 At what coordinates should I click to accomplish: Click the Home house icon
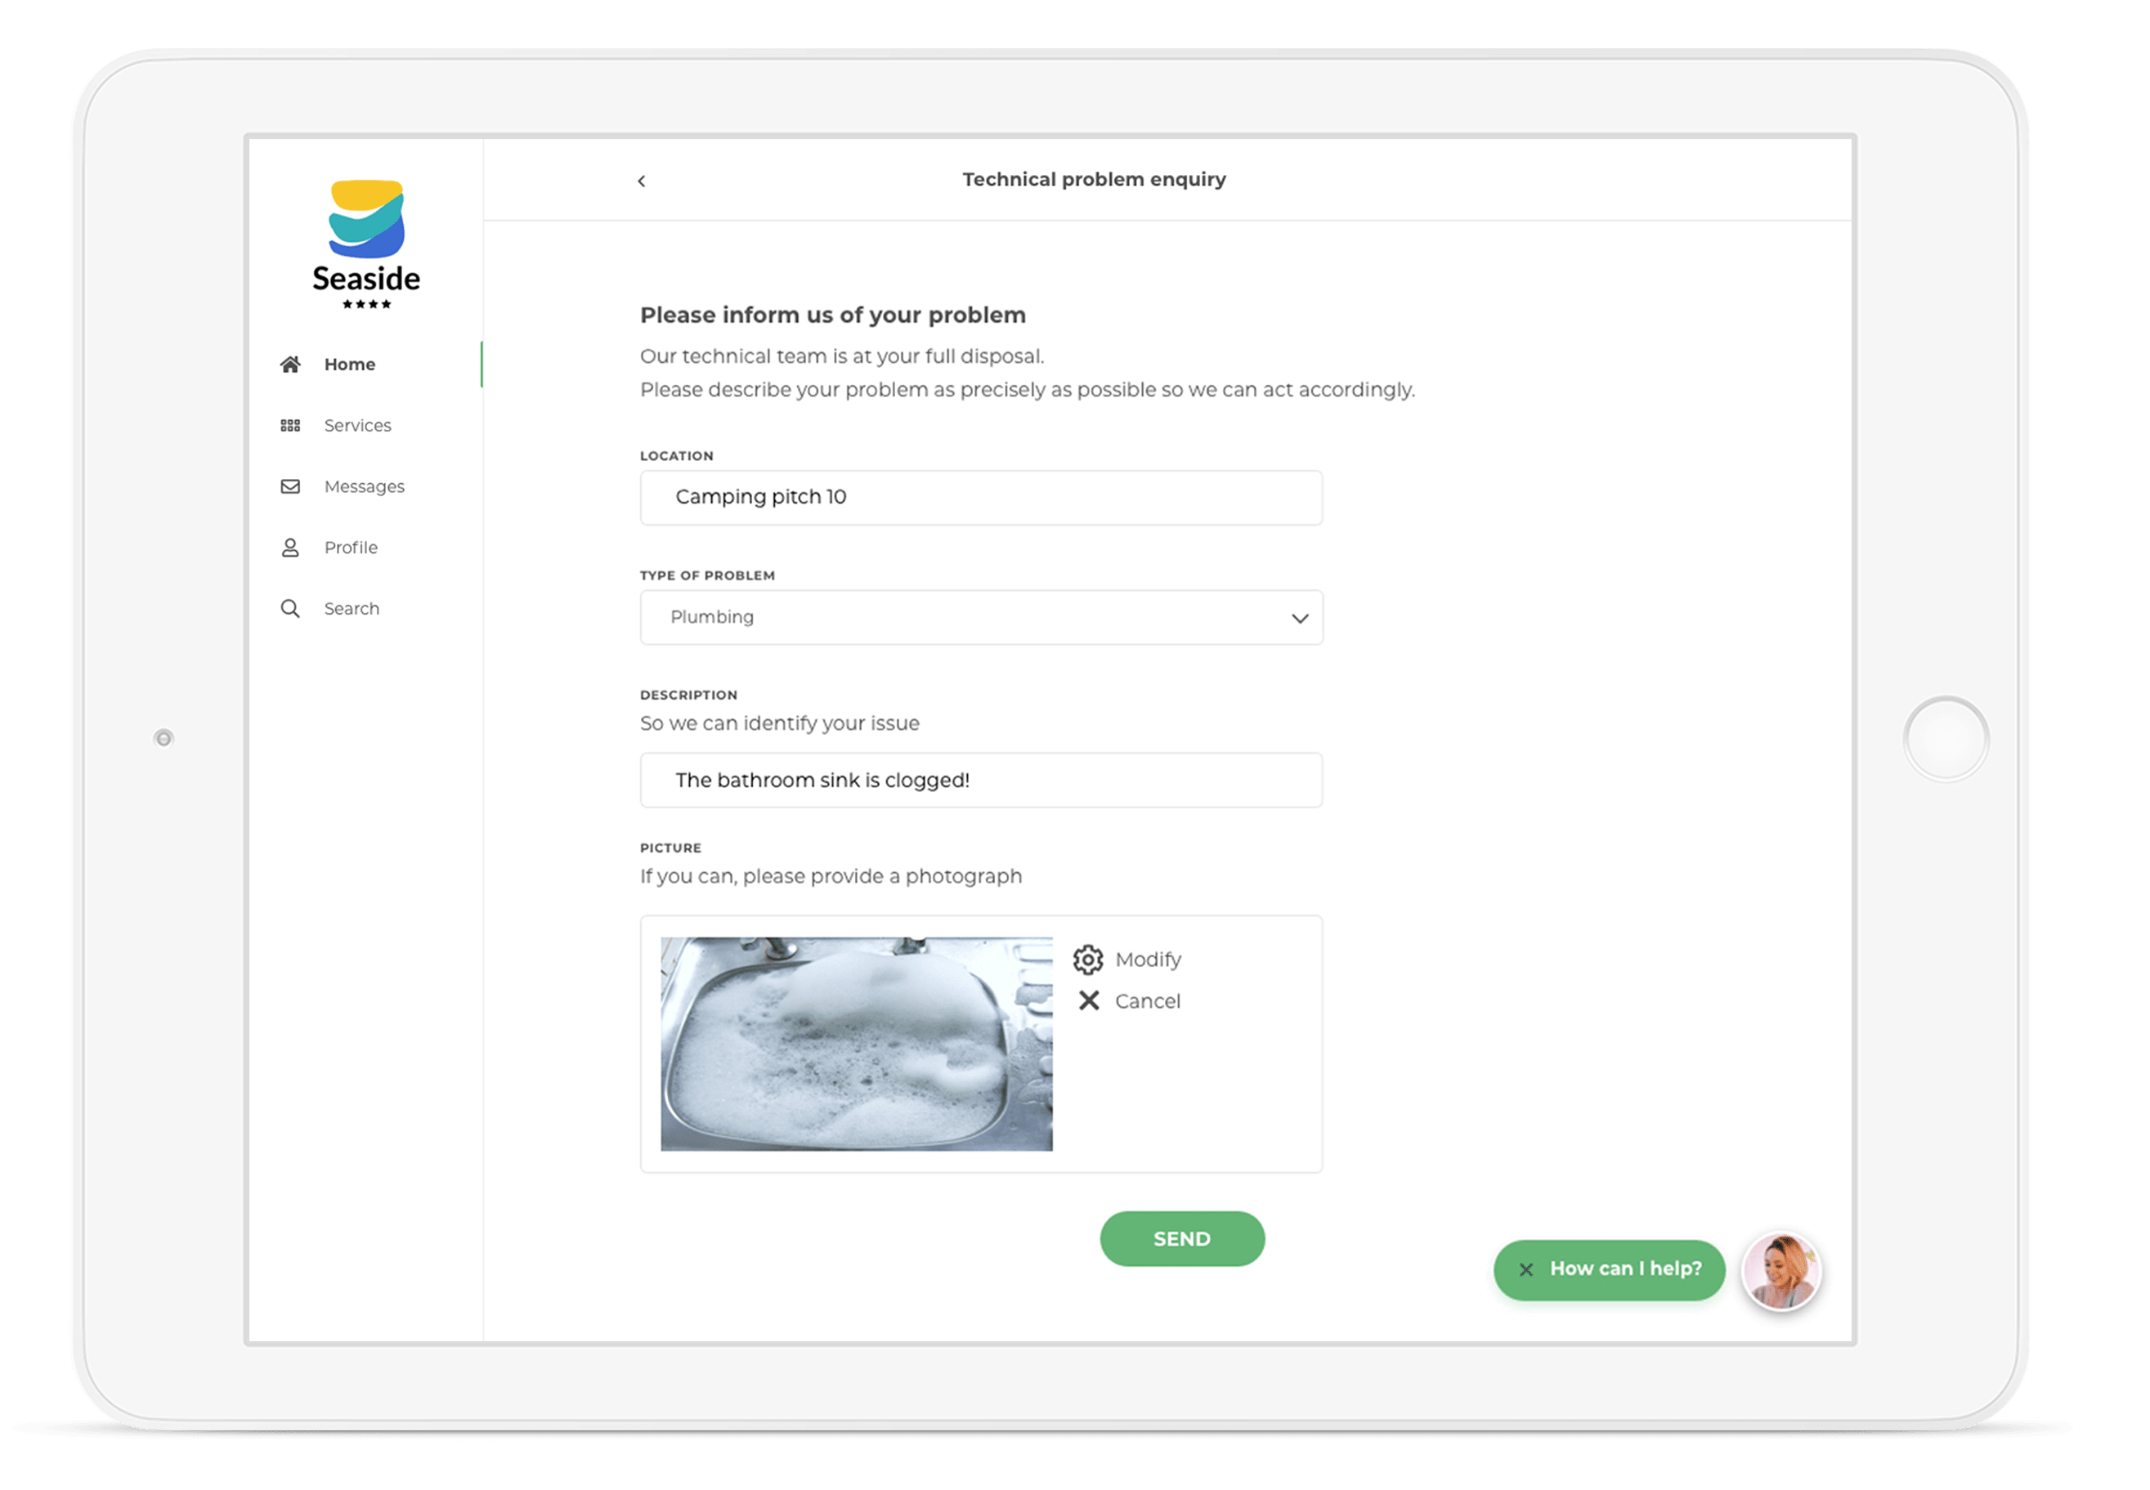[290, 364]
